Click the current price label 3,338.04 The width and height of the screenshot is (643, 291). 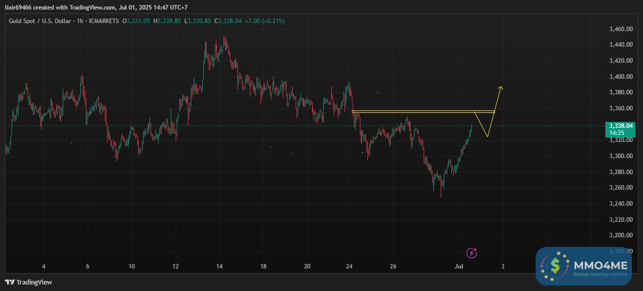click(x=620, y=125)
